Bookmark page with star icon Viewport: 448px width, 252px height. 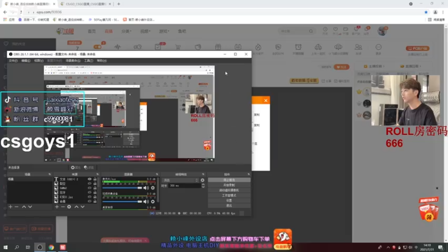point(426,12)
